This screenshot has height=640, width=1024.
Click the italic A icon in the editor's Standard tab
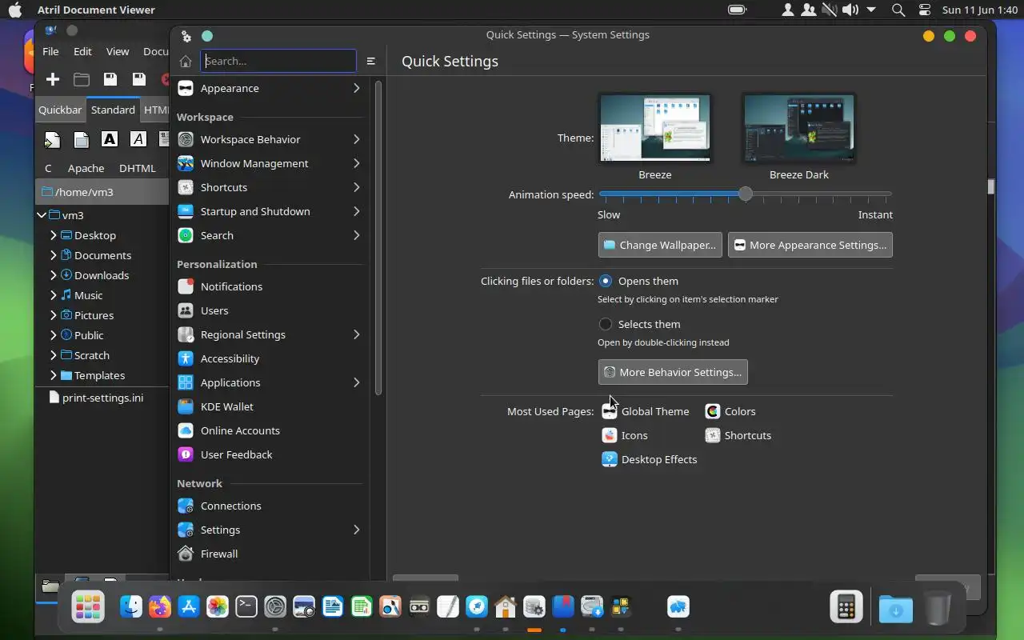click(x=138, y=139)
